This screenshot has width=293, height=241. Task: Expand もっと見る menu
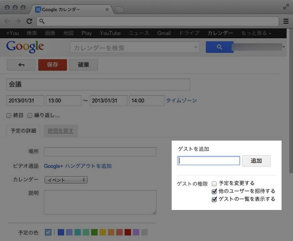coord(256,33)
